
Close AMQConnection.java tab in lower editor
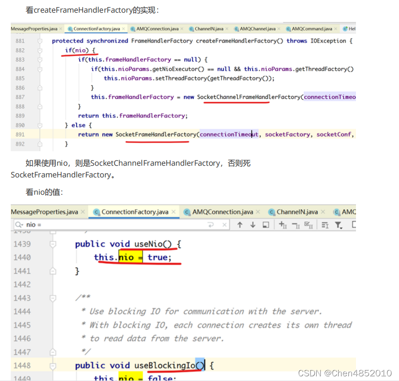pos(258,212)
